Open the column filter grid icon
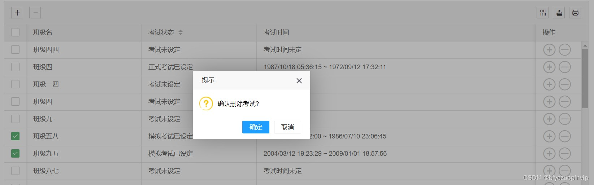 [x=543, y=13]
